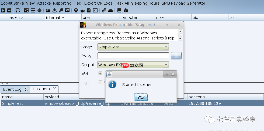Open the Task All menu
This screenshot has height=131, width=264.
122,3
